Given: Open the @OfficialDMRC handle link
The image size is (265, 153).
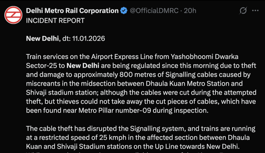Looking at the screenshot, I should tap(154, 11).
